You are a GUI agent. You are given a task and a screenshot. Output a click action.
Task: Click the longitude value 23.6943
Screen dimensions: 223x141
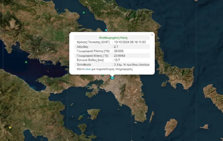pos(120,56)
